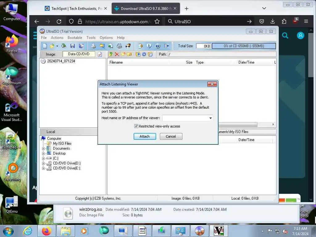Click the Uptodown search magnifier icon
This screenshot has height=237, width=316.
(285, 36)
